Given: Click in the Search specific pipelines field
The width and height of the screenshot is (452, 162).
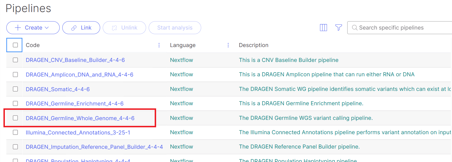Looking at the screenshot, I should (x=402, y=28).
